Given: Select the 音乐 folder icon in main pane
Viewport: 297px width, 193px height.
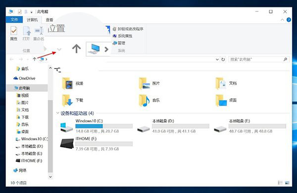Looking at the screenshot, I should pyautogui.click(x=144, y=100).
